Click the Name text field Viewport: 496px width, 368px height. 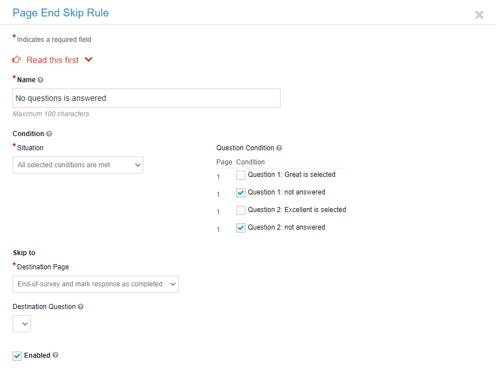[146, 98]
